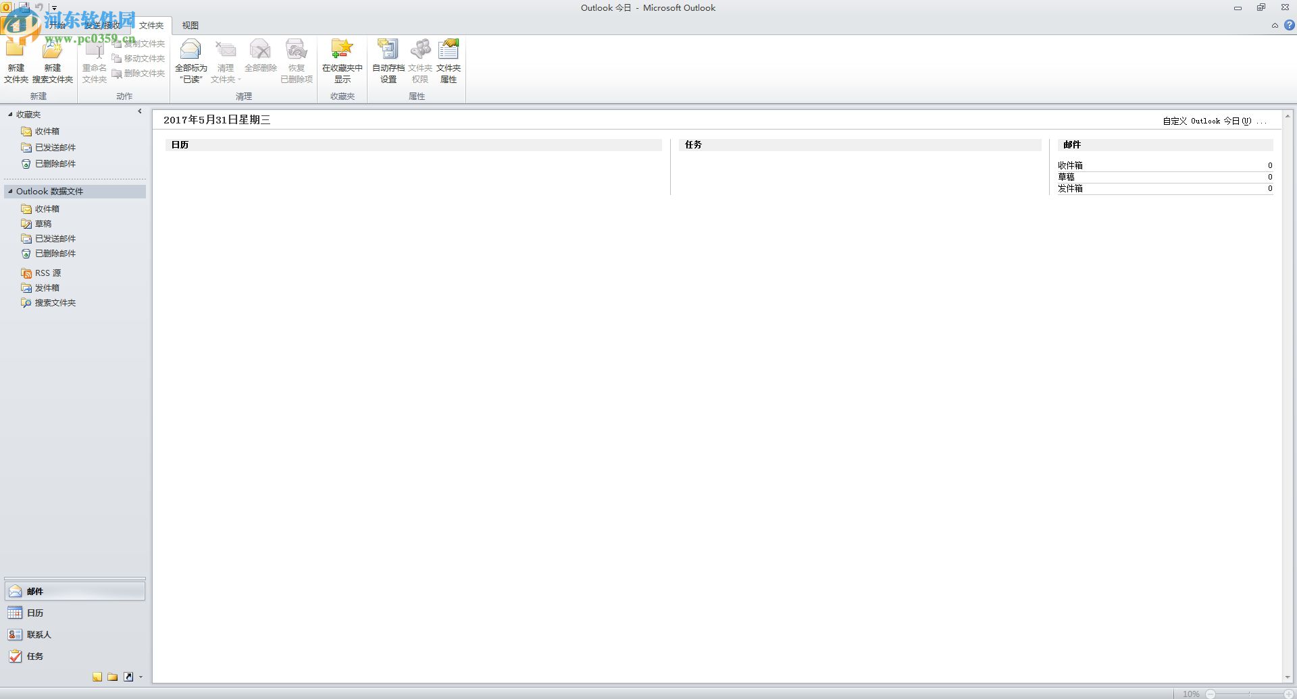1297x699 pixels.
Task: Switch to 日历 (Calendar) in navigation pane
Action: point(75,613)
